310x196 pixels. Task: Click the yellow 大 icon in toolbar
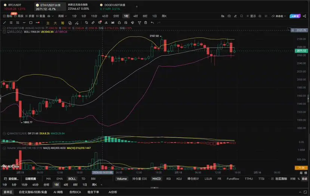click(x=55, y=23)
